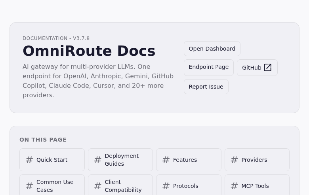This screenshot has height=195, width=309.
Task: Click the DOCUMENTATION - V3.7.8 version label
Action: pyautogui.click(x=56, y=38)
